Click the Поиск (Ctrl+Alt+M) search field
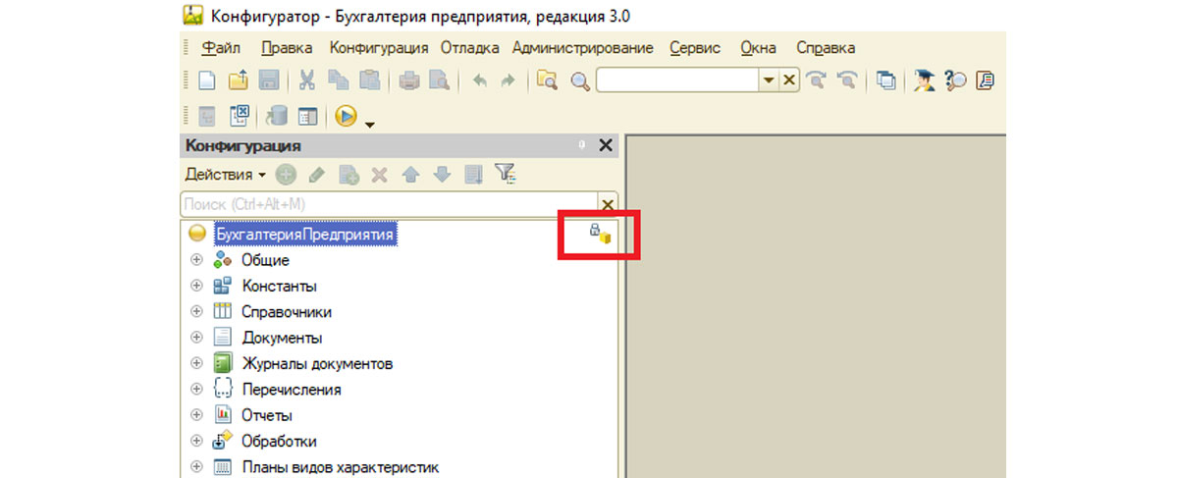Image resolution: width=1178 pixels, height=478 pixels. click(390, 203)
